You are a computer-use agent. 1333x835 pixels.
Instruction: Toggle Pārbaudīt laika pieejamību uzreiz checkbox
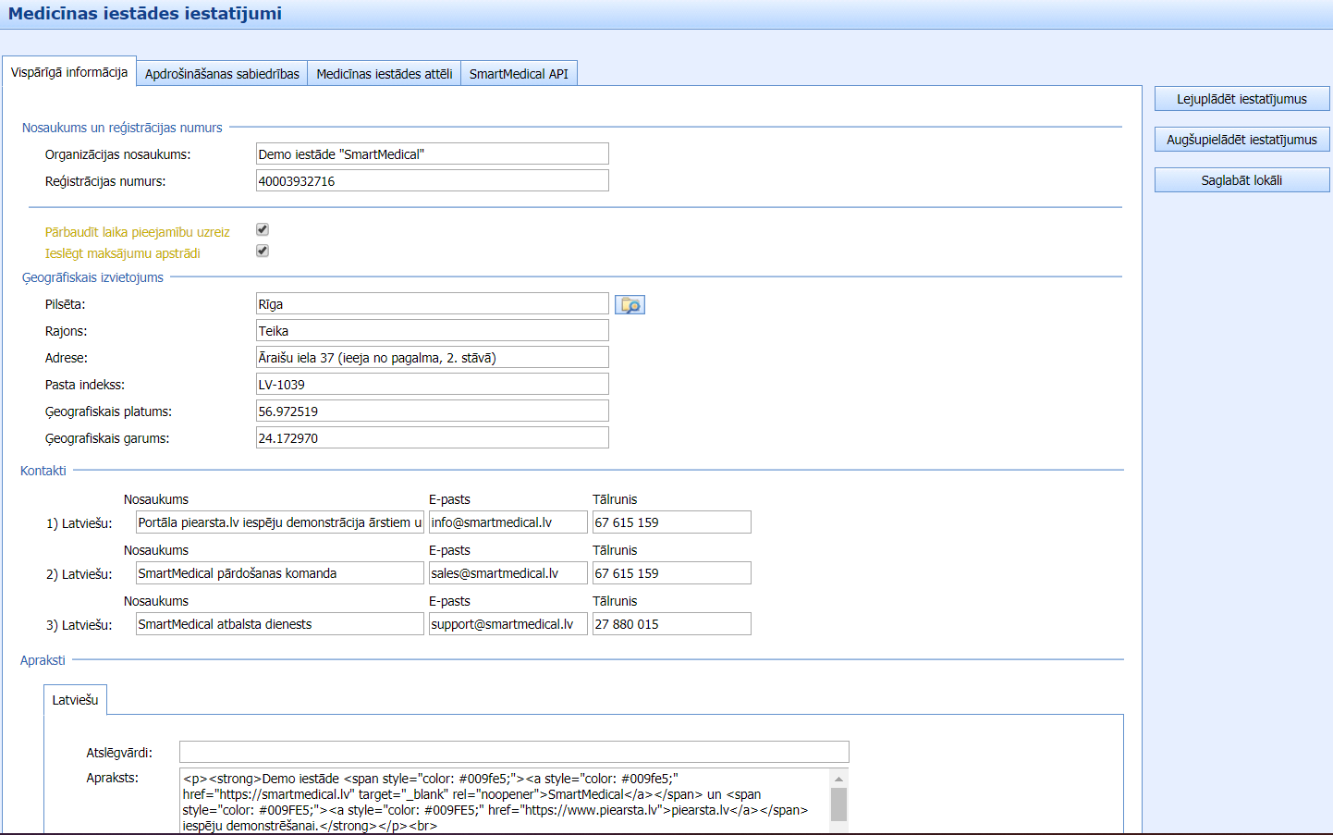tap(263, 229)
